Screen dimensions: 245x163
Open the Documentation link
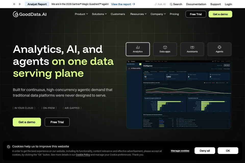pyautogui.click(x=196, y=4)
